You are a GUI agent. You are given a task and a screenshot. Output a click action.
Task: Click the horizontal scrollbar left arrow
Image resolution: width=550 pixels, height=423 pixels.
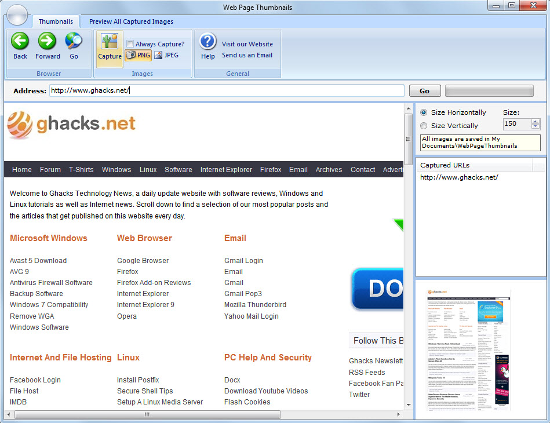9,414
